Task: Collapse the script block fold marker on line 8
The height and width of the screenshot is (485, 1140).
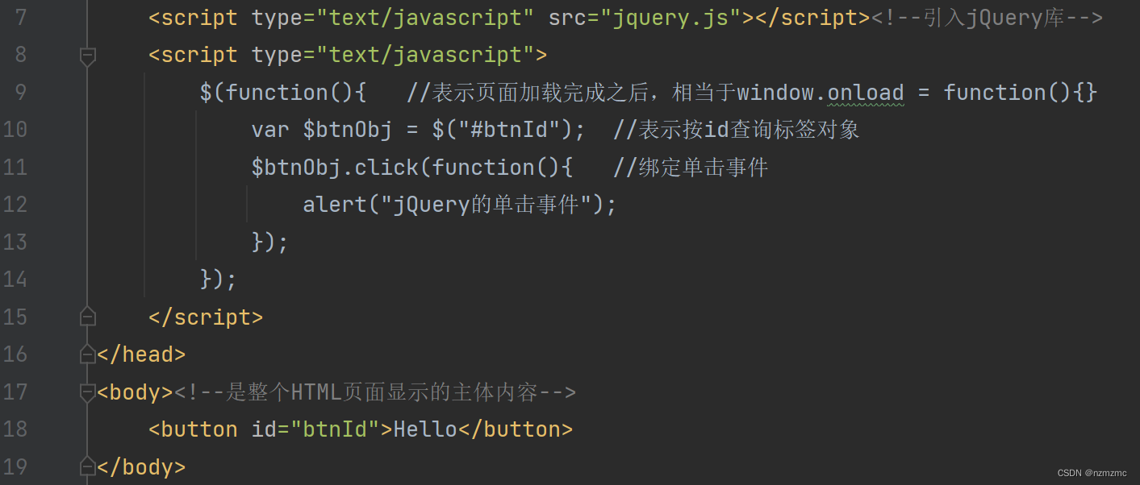Action: click(88, 56)
